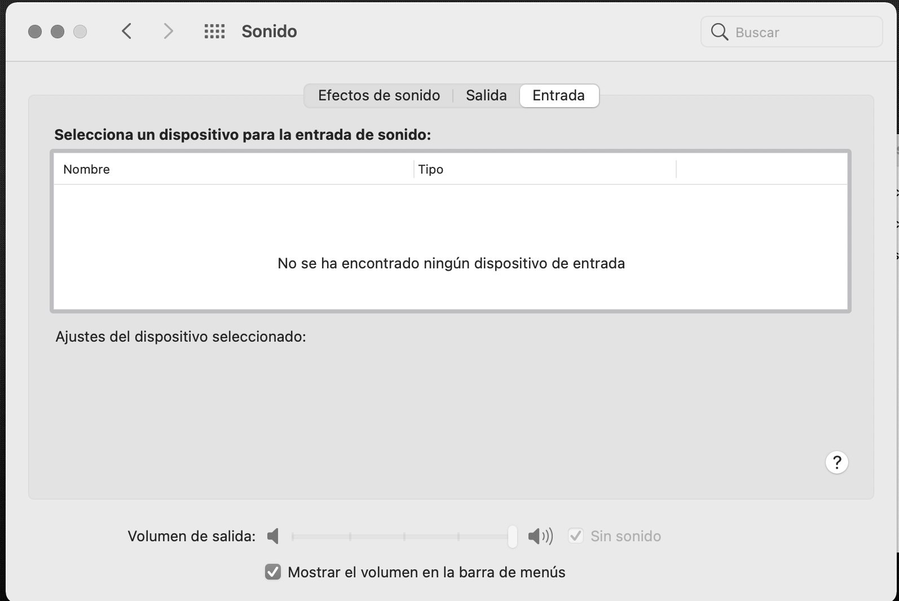Open help with the question mark button
The image size is (899, 601).
pos(837,462)
